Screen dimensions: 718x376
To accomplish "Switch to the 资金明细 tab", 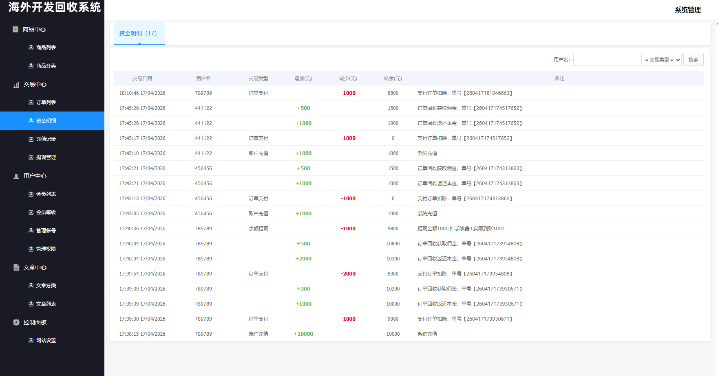I will pos(139,33).
